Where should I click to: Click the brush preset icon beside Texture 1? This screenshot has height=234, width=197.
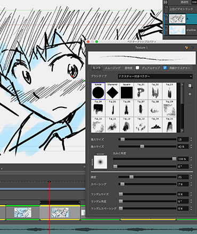coord(186,48)
